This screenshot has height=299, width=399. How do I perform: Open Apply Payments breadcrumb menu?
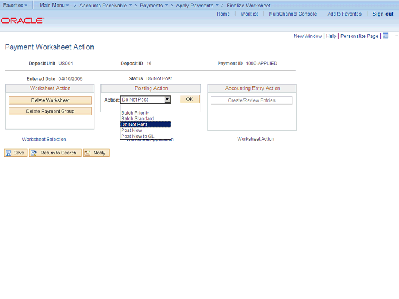click(x=197, y=6)
